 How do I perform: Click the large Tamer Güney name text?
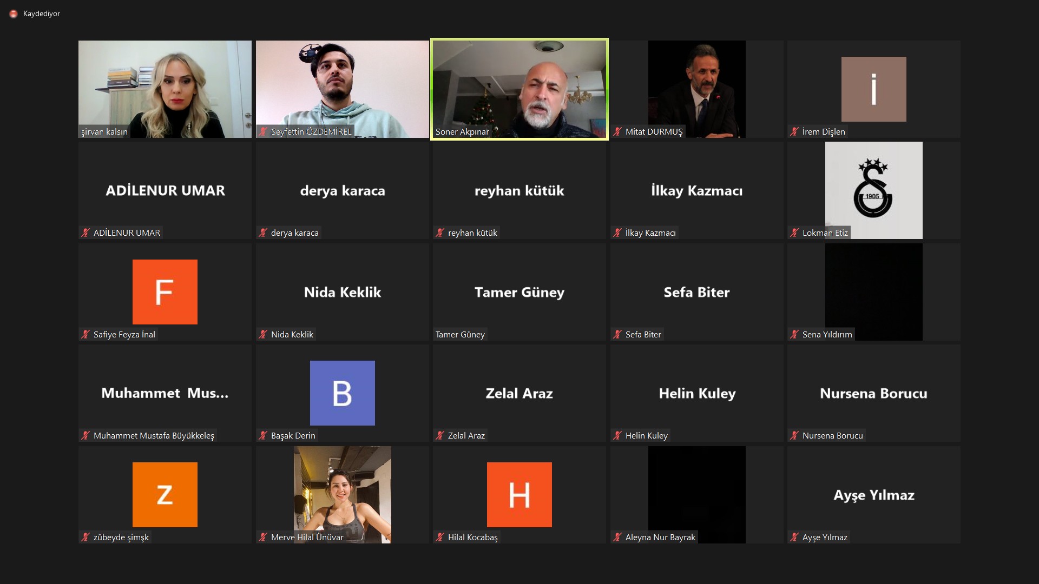pos(519,293)
